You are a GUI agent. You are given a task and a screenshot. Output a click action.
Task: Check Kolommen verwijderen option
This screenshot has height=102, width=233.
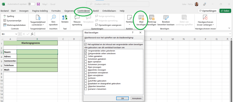[86, 73]
